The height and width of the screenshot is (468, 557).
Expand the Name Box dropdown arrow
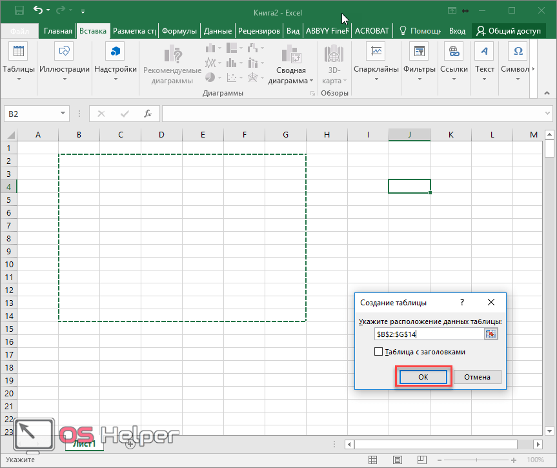(63, 114)
